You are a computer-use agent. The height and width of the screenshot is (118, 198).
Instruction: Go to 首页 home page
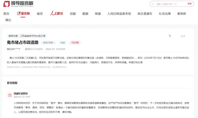6,14
